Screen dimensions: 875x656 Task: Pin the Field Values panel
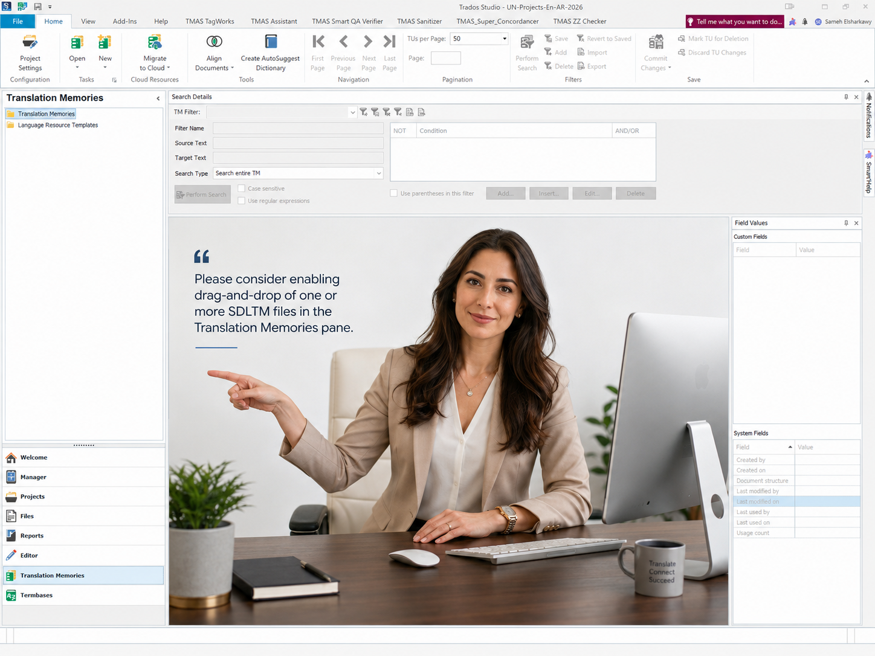click(x=846, y=223)
